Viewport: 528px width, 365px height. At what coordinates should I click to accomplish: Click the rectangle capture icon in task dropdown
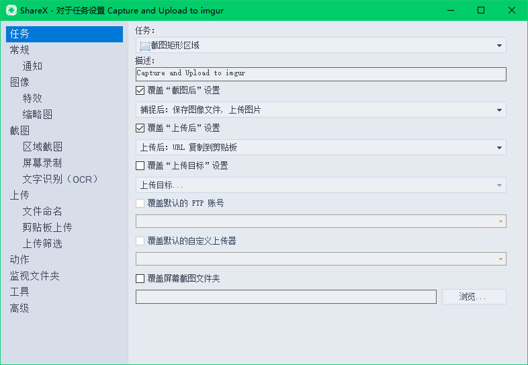tap(144, 46)
